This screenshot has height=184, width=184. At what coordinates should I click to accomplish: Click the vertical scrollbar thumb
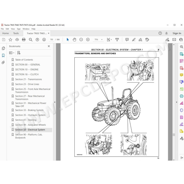coord(174,135)
